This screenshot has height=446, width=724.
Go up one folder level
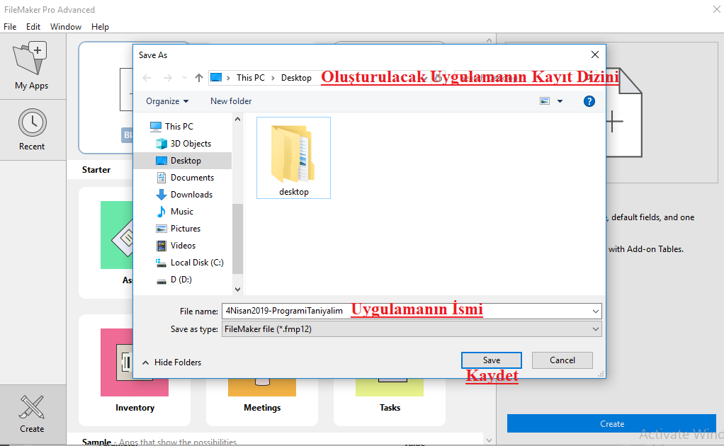point(199,78)
